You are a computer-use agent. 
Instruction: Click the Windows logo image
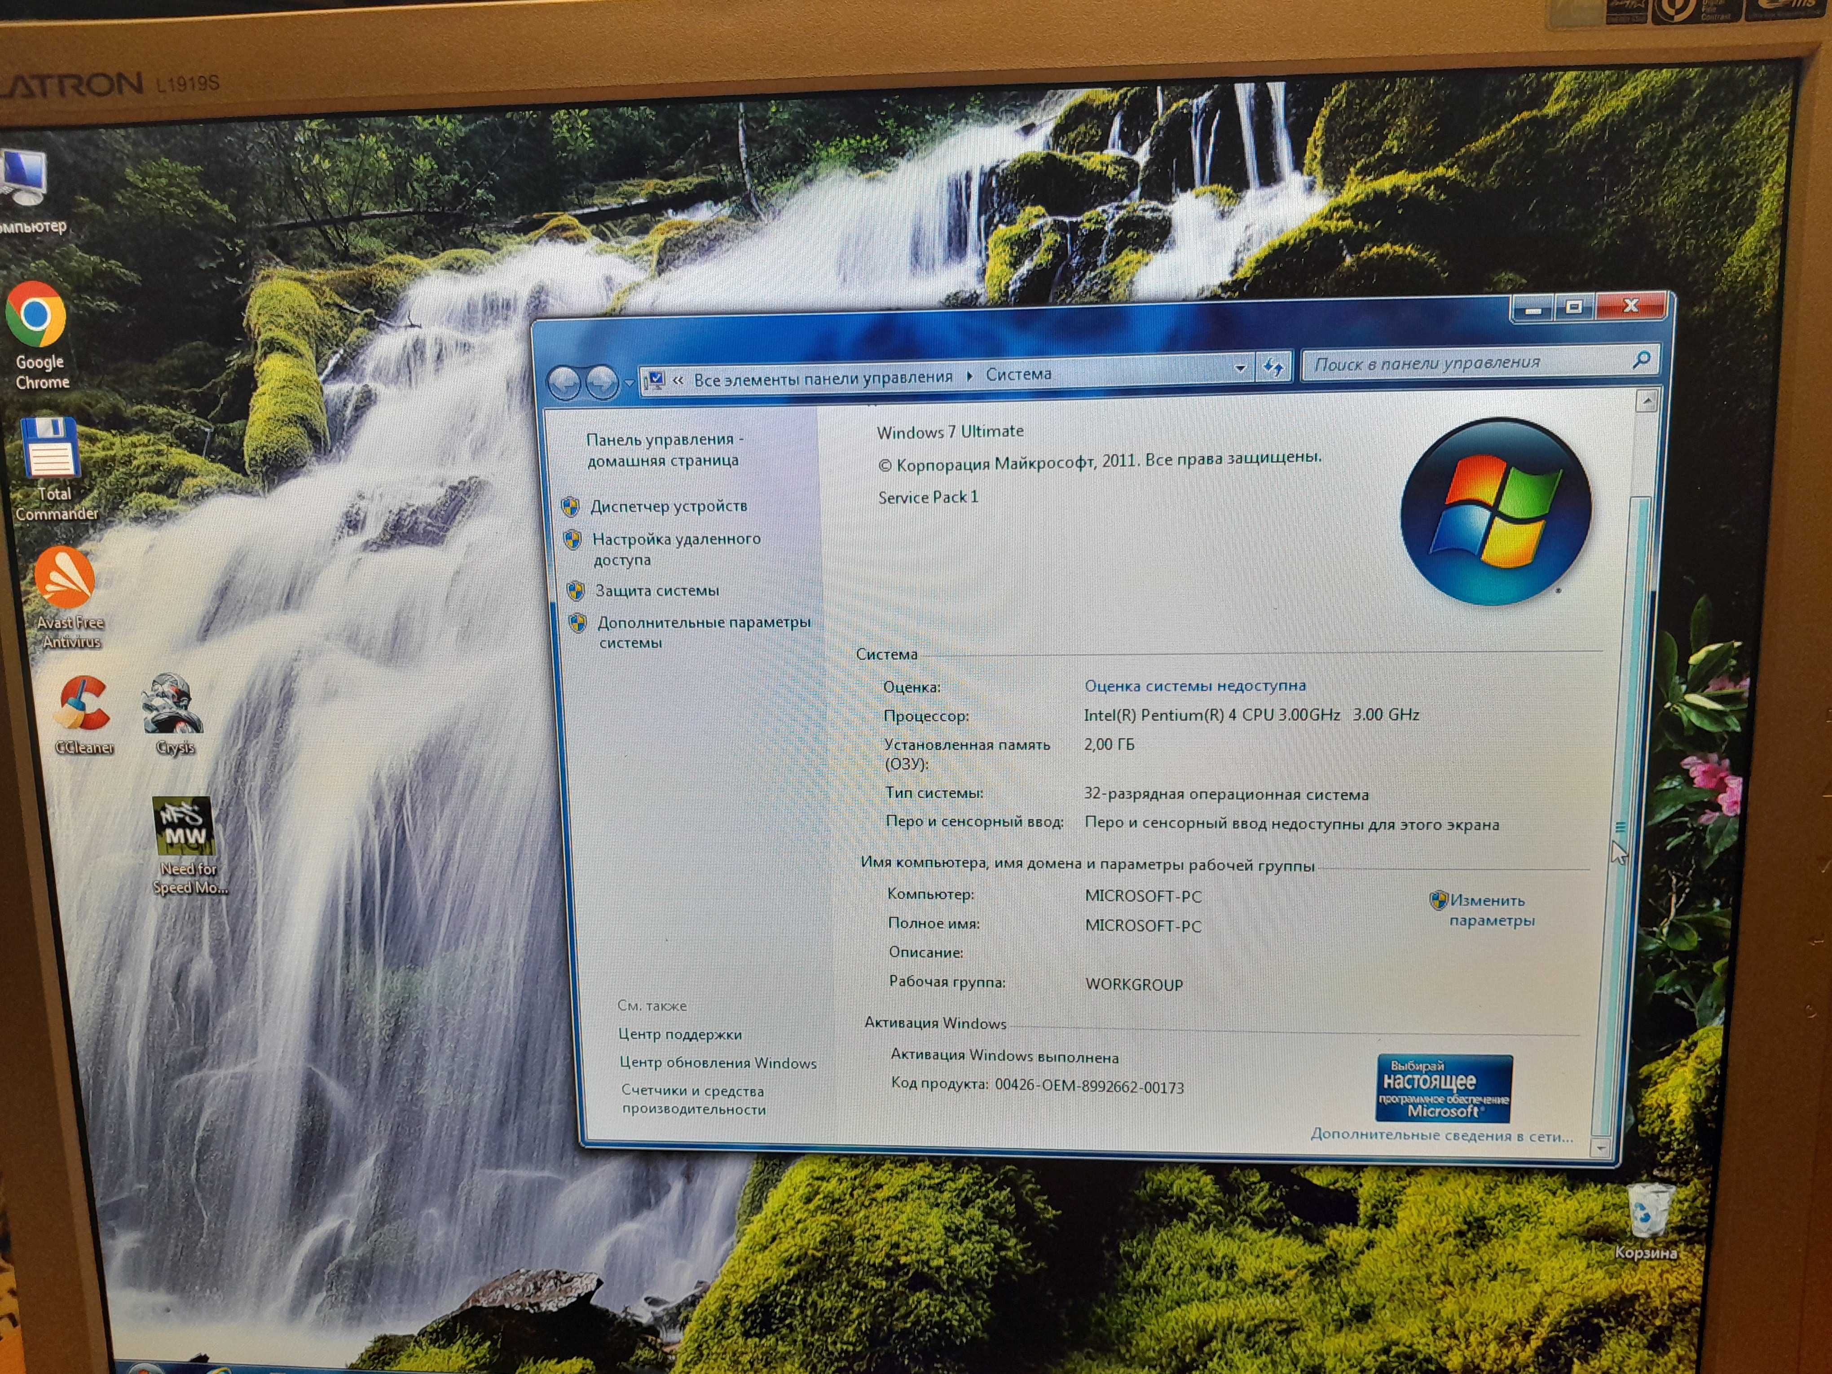pyautogui.click(x=1496, y=512)
